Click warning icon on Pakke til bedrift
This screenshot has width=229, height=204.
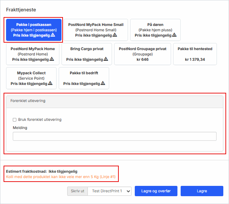(103, 84)
